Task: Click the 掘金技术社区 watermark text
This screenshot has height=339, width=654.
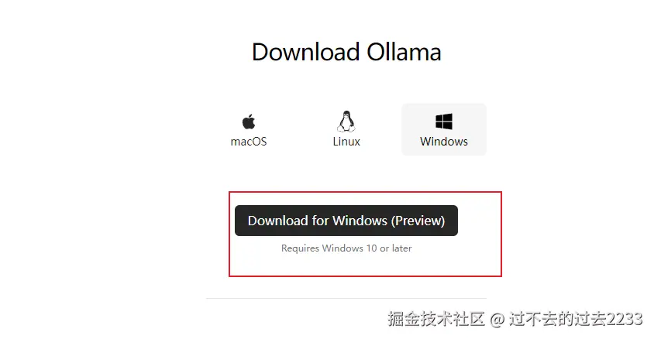Action: click(x=435, y=319)
